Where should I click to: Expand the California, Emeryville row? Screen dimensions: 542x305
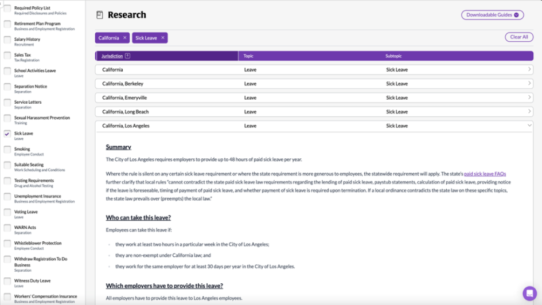pyautogui.click(x=314, y=98)
